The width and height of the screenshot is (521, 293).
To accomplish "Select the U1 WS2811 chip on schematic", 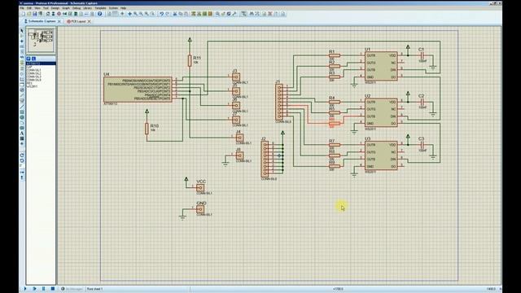I will [381, 66].
